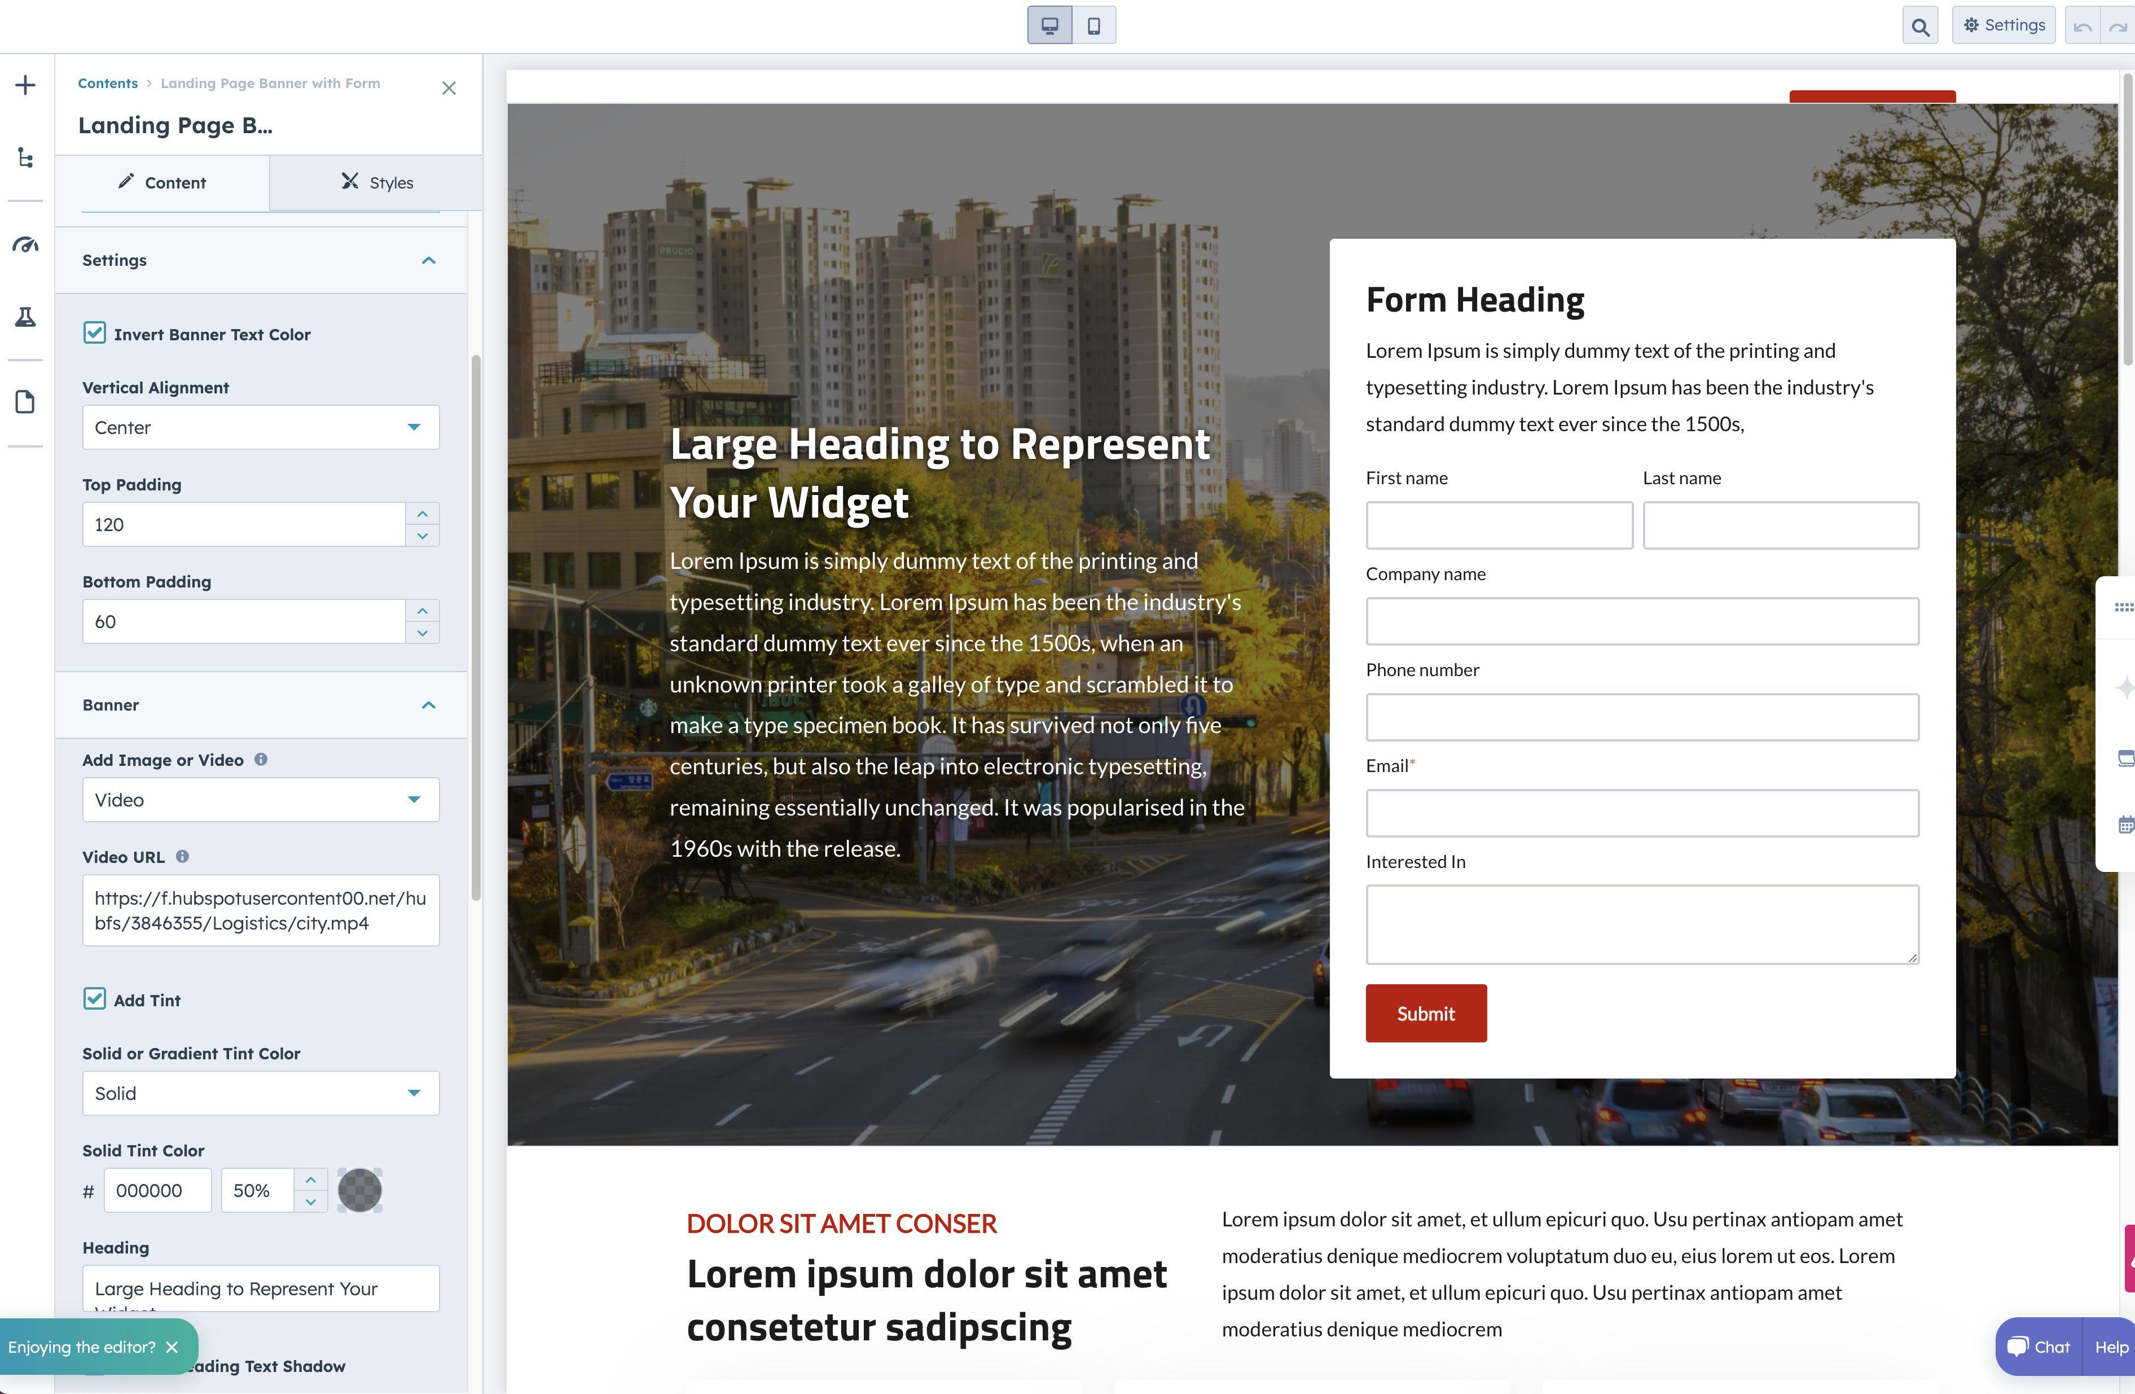Decrease tint opacity percentage
Screen dimensions: 2135x1394
(x=310, y=1202)
